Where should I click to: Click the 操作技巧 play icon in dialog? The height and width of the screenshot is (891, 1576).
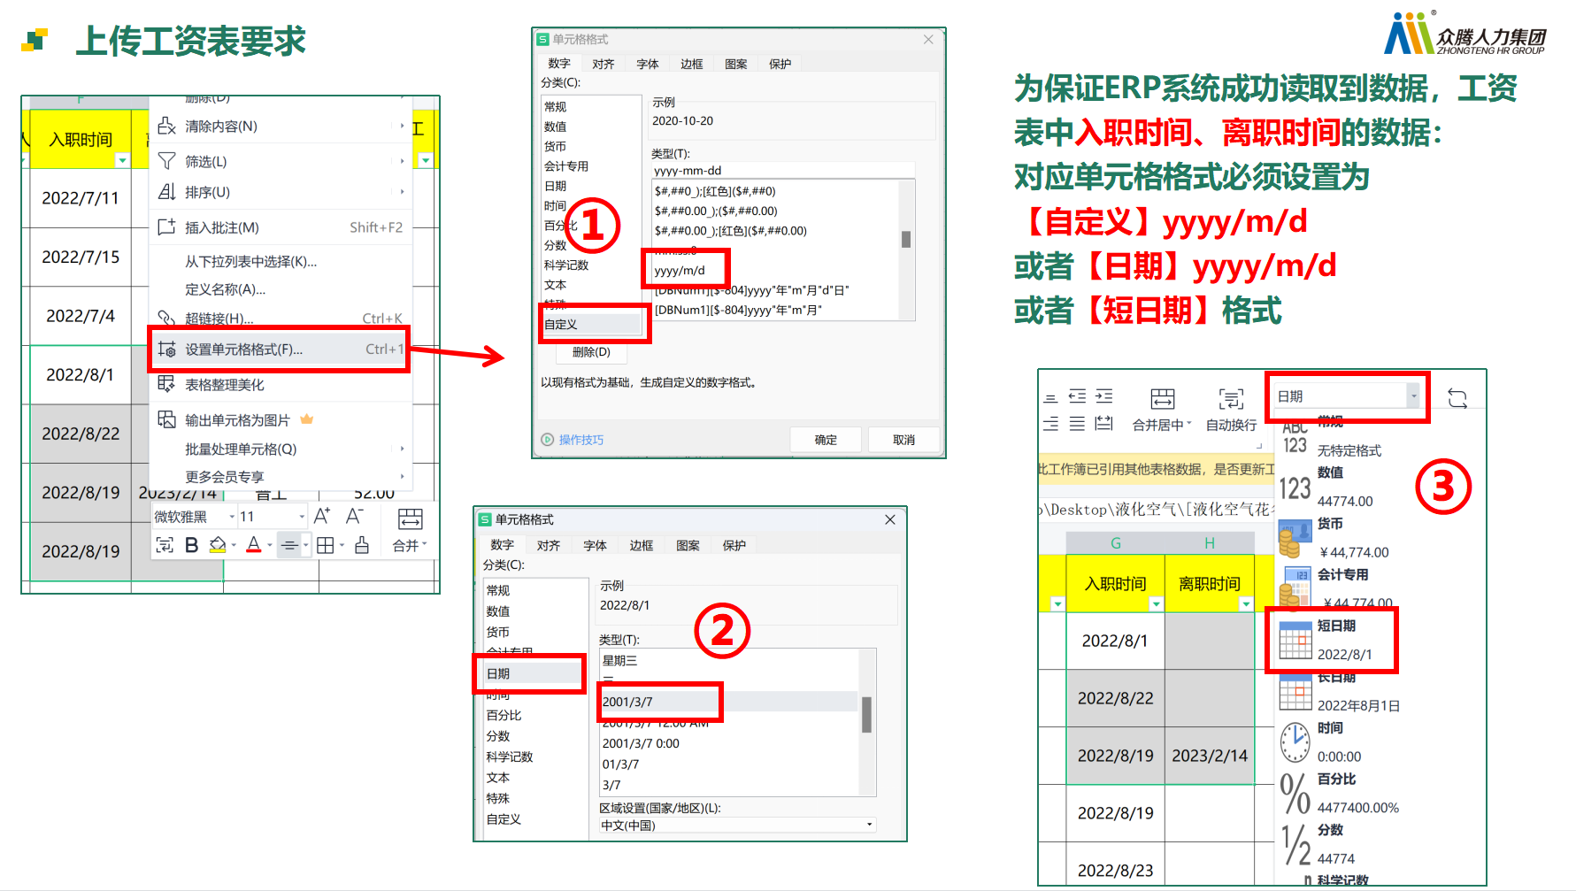point(548,440)
